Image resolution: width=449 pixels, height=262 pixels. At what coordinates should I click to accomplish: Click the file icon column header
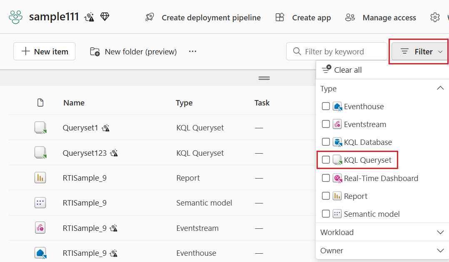tap(40, 103)
